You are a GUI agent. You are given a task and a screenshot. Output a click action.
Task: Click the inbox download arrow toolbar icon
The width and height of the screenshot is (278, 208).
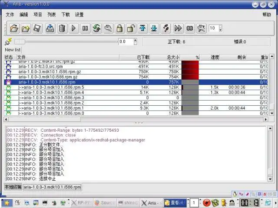pyautogui.click(x=50, y=28)
